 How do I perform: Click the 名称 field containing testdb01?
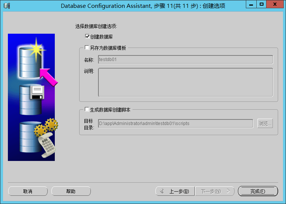pos(185,60)
